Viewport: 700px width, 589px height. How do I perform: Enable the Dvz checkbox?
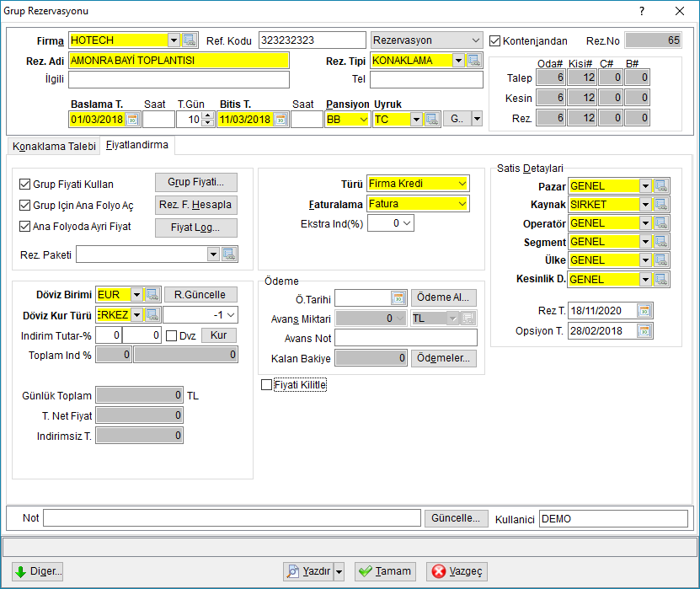click(172, 336)
